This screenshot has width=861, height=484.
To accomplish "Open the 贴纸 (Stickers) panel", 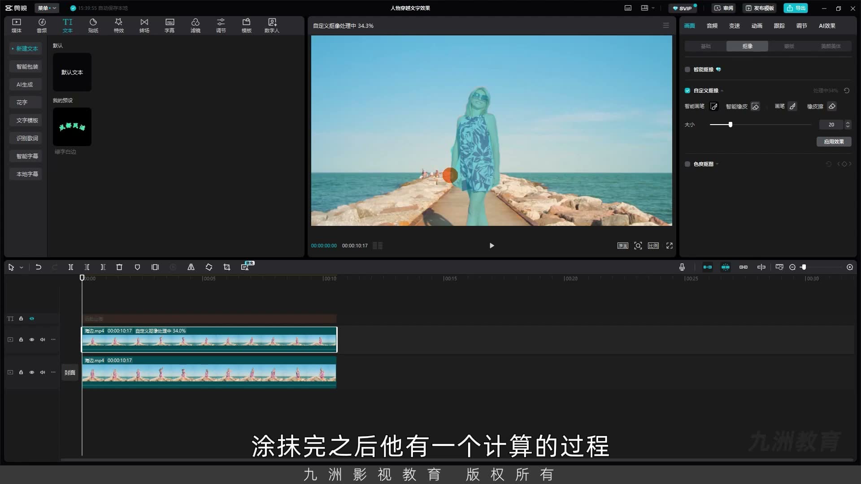I will click(93, 26).
